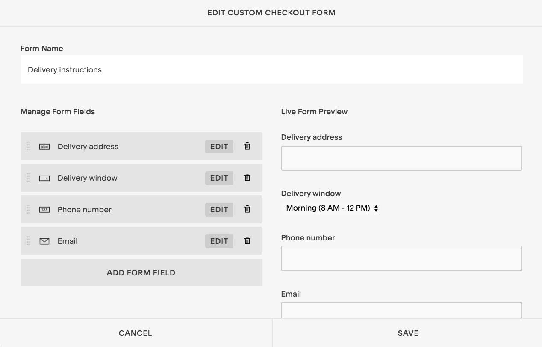Screen dimensions: 542x347
Task: Click the text field type icon
Action: click(x=44, y=147)
